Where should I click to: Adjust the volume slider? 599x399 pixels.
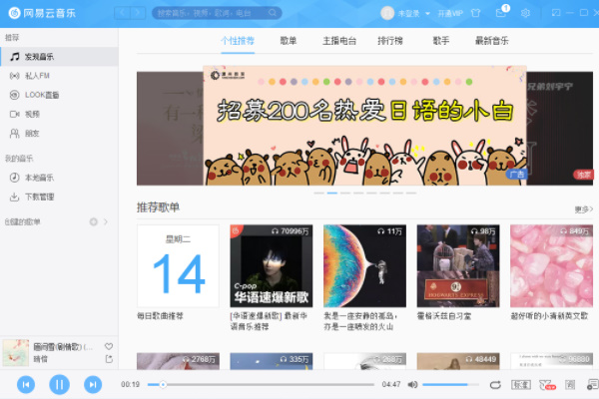pos(450,384)
